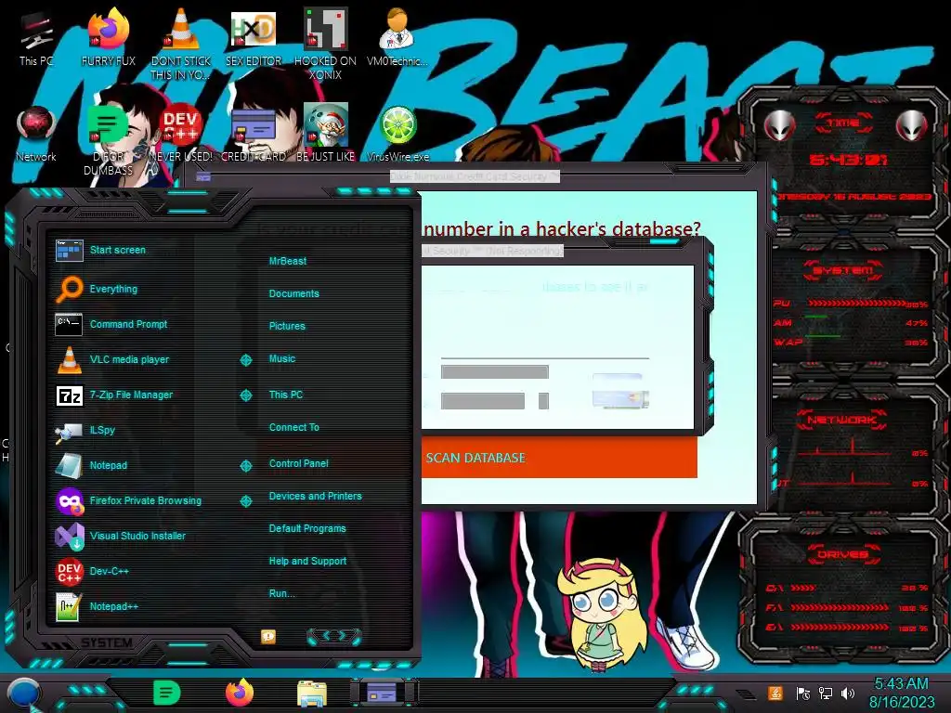
Task: Expand the Notepad jump list arrow
Action: pyautogui.click(x=245, y=466)
